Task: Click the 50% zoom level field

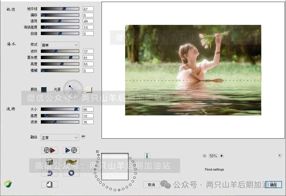Action: coord(213,156)
